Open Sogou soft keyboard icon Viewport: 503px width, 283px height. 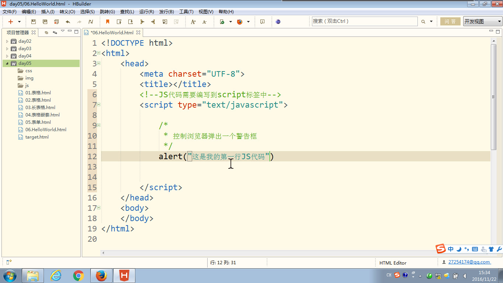[x=475, y=249]
